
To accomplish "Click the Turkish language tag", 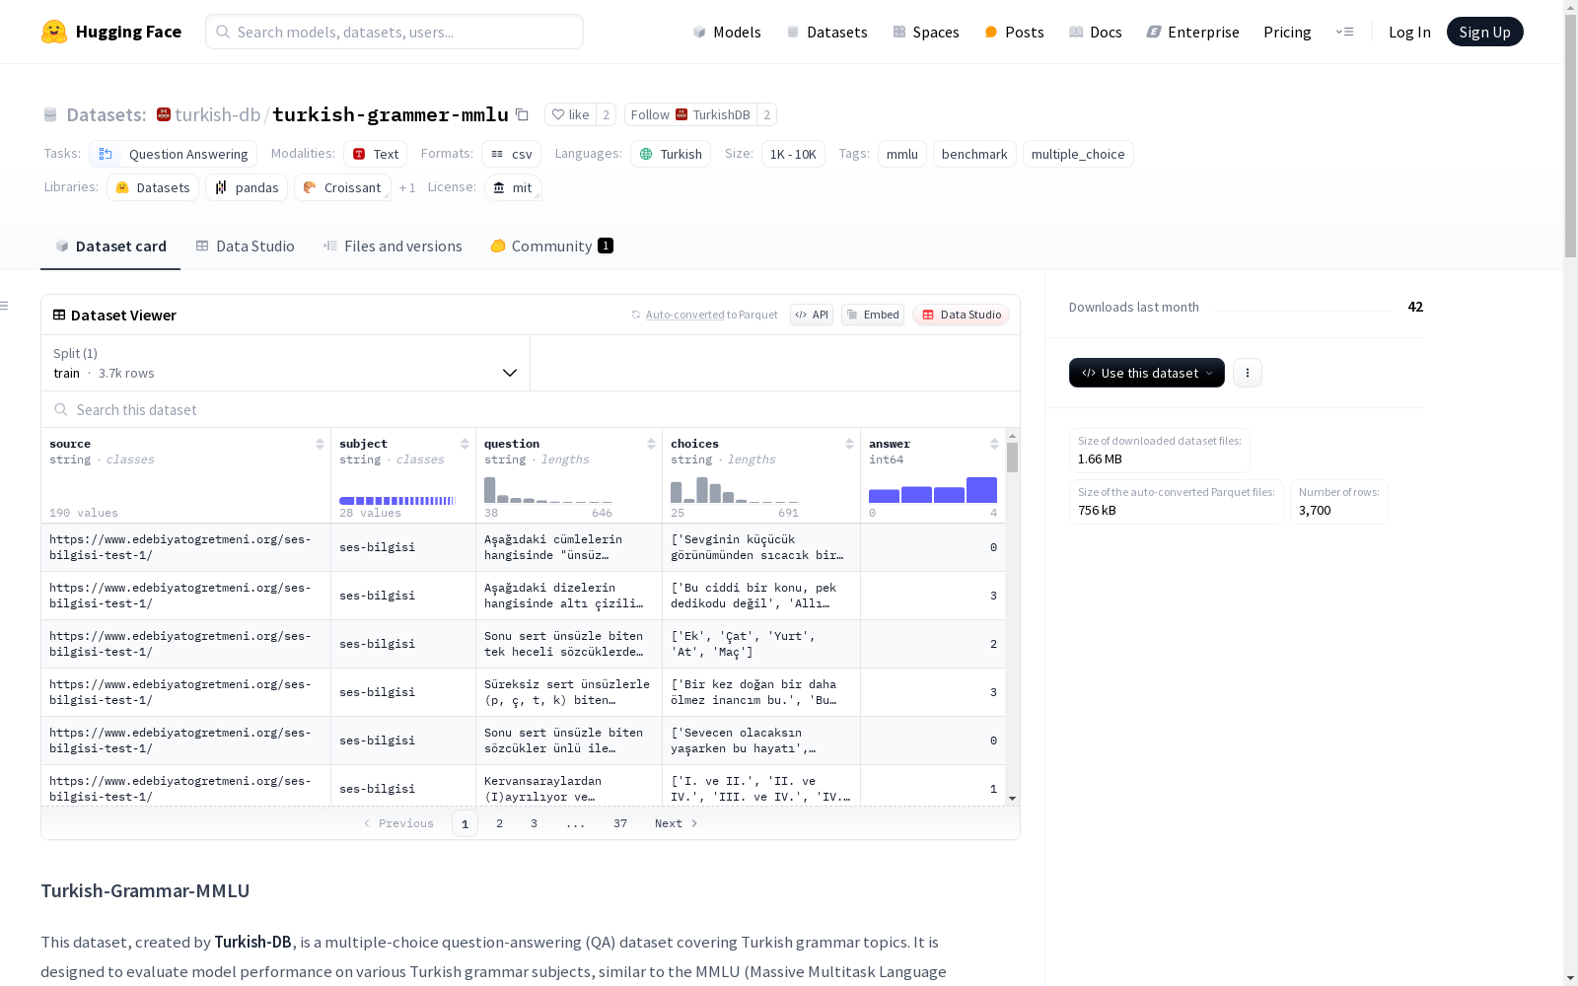I will [x=671, y=154].
